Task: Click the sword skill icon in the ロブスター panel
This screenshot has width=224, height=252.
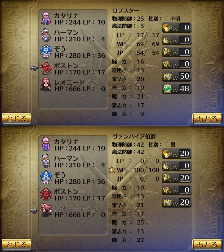Action: coord(167,28)
